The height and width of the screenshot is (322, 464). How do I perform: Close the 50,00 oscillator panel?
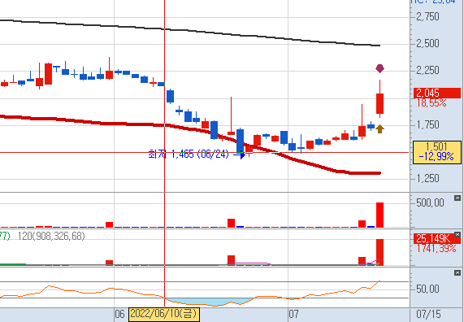point(457,273)
